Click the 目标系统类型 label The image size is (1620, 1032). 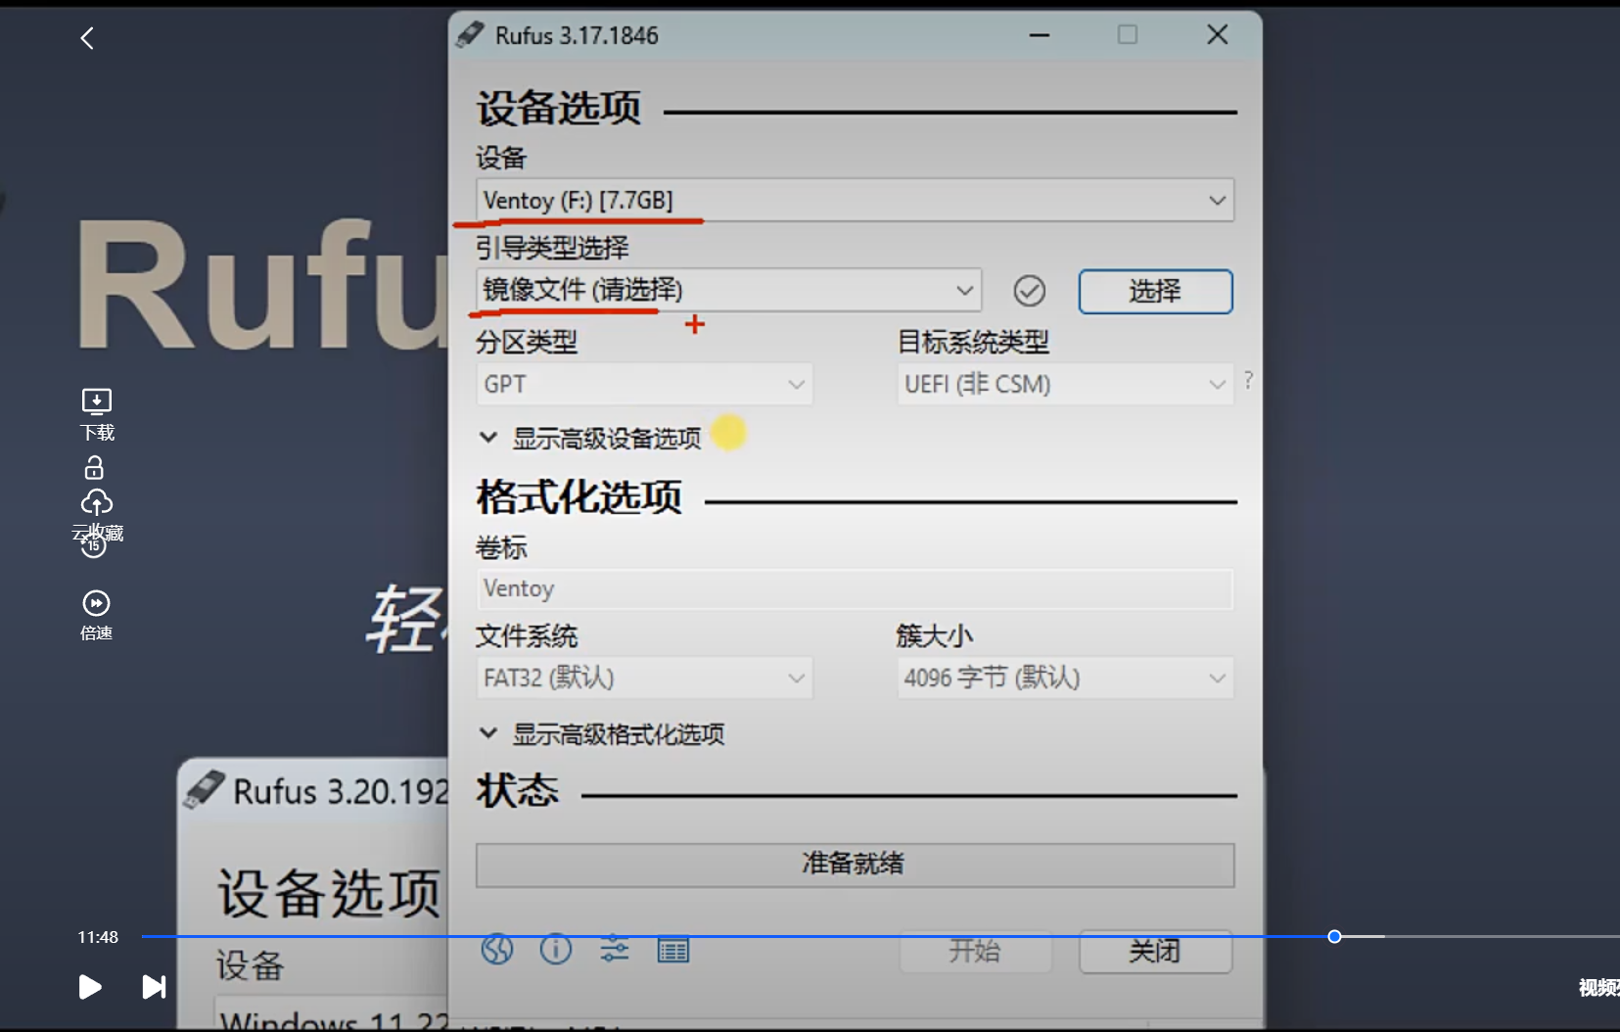[973, 342]
